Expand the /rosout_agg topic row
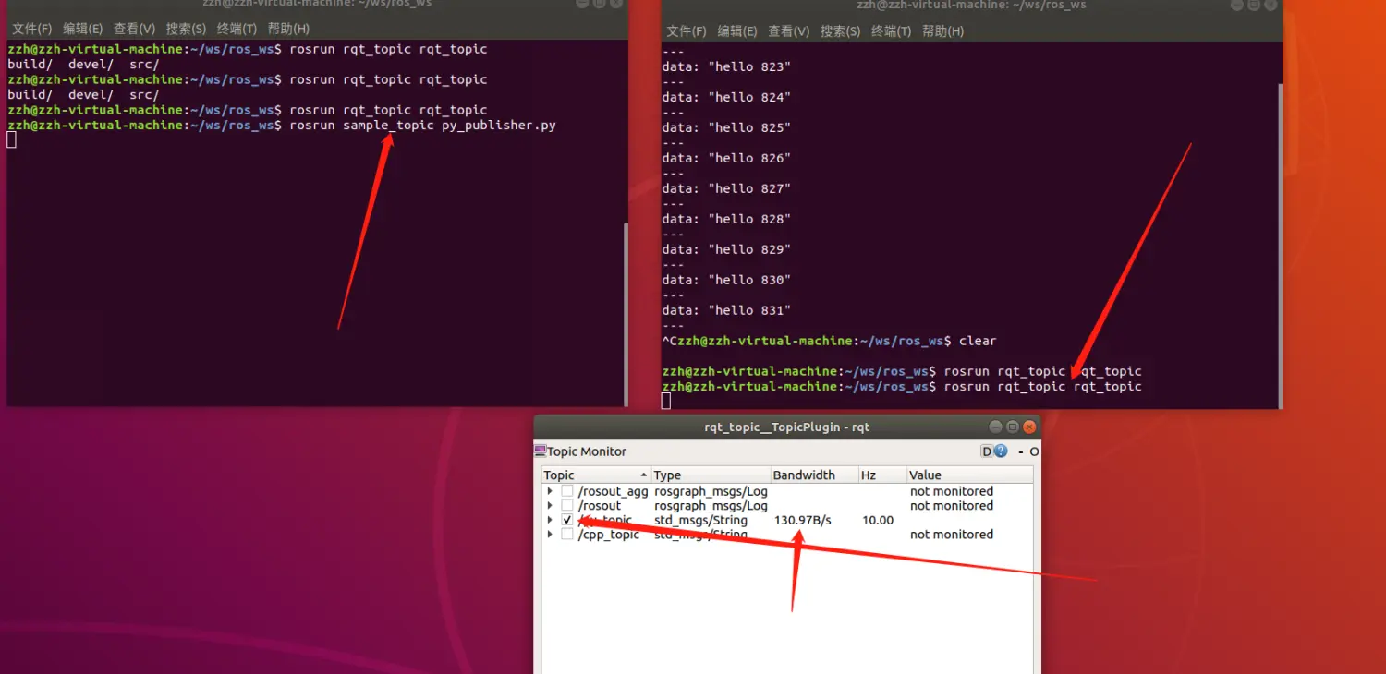The height and width of the screenshot is (674, 1386). click(x=550, y=491)
